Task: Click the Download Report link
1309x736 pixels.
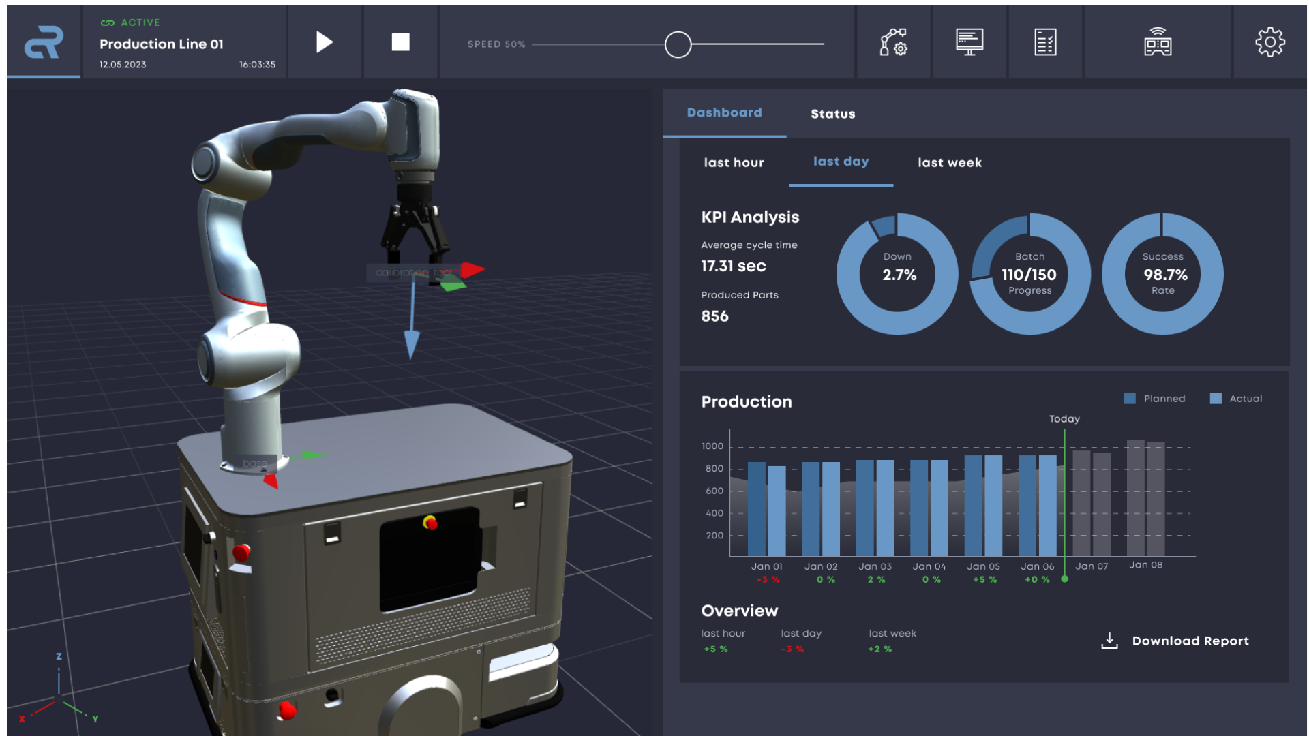Action: (1190, 641)
